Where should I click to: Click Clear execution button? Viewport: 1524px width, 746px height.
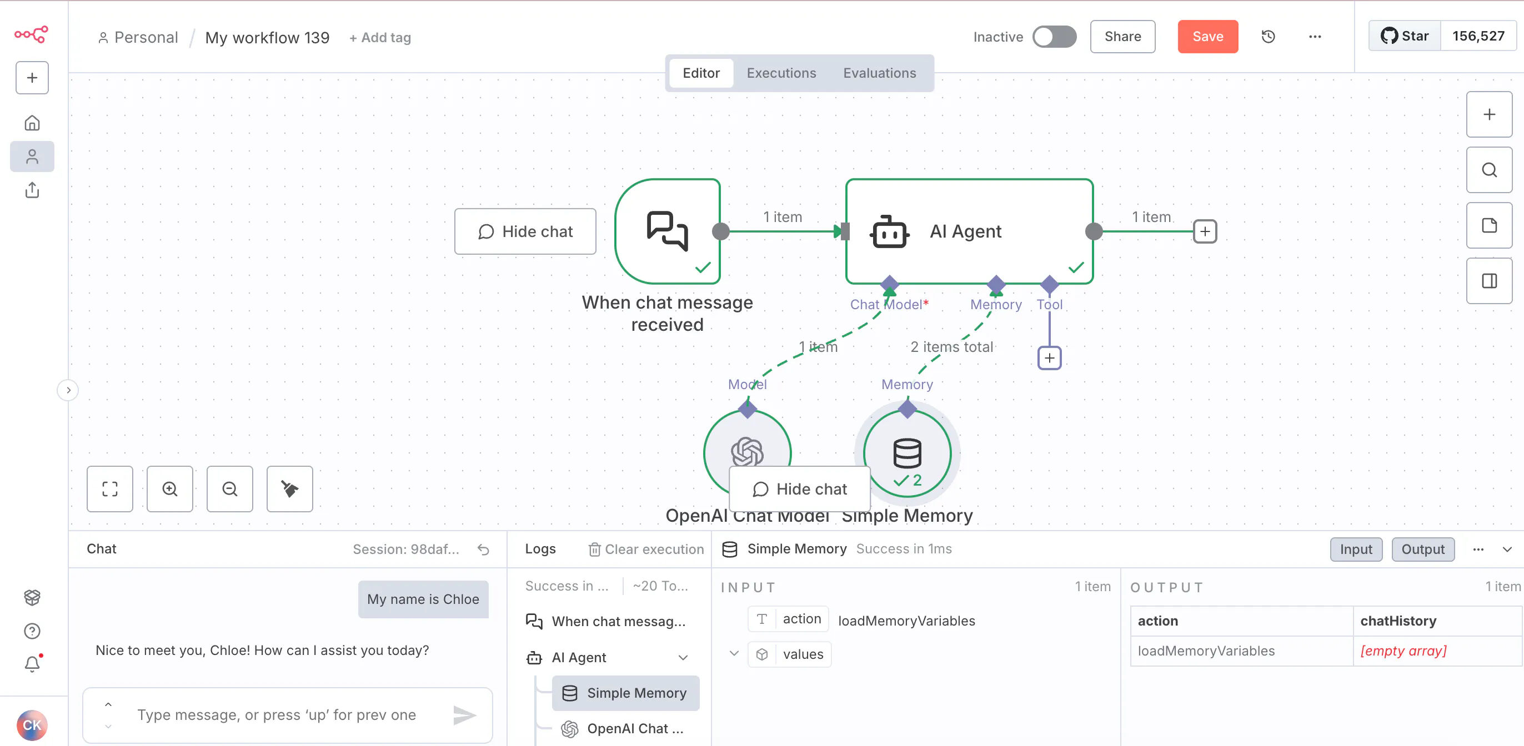[x=646, y=550]
